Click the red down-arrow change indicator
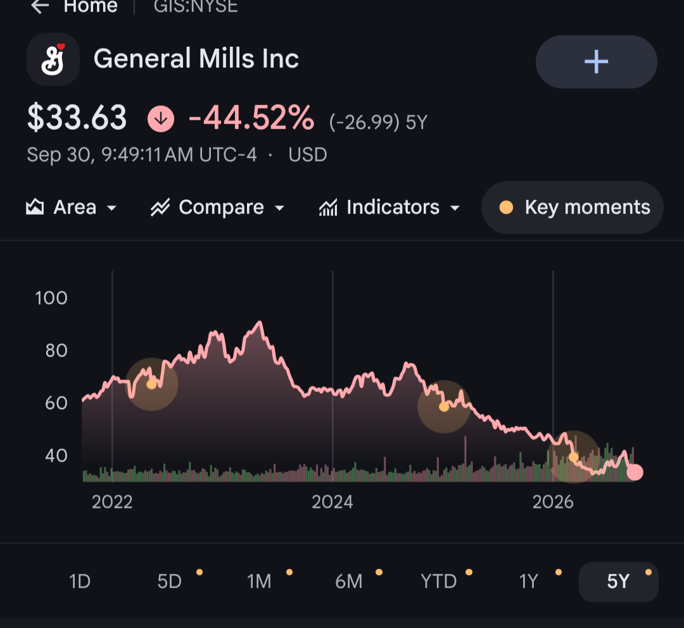The height and width of the screenshot is (628, 684). click(161, 118)
